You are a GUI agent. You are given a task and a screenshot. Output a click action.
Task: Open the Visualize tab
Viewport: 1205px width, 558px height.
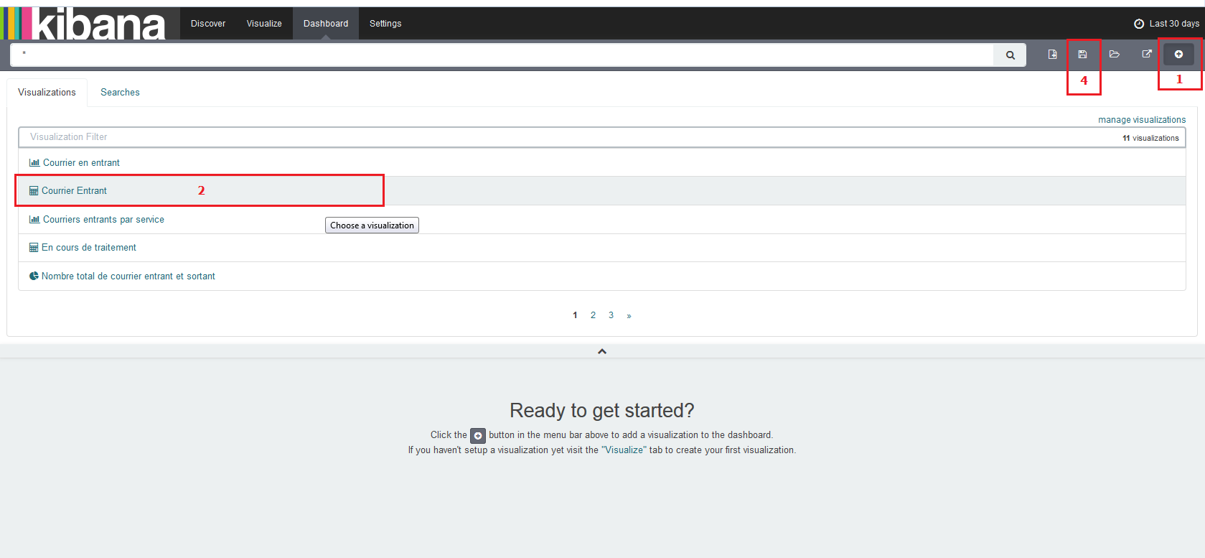pos(264,24)
